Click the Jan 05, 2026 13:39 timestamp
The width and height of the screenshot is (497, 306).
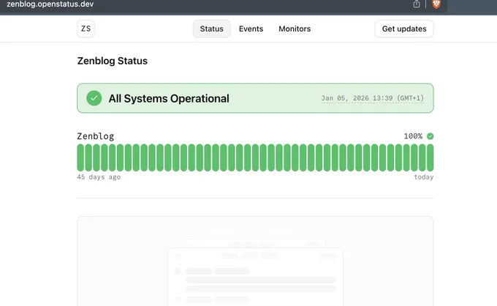coord(373,98)
